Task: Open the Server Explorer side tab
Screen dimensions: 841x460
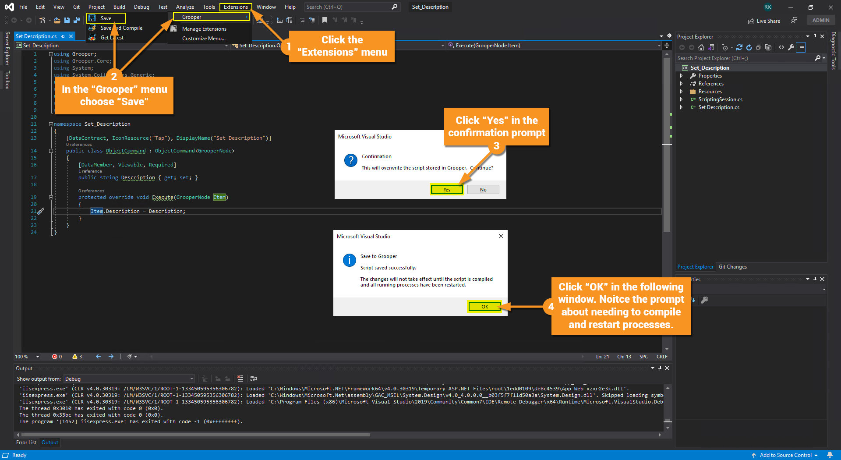Action: tap(7, 48)
